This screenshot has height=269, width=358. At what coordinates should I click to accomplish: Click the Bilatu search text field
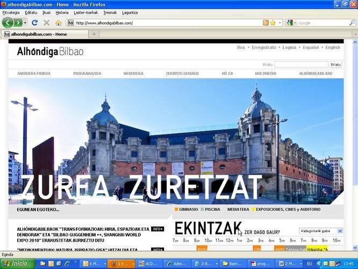301,65
